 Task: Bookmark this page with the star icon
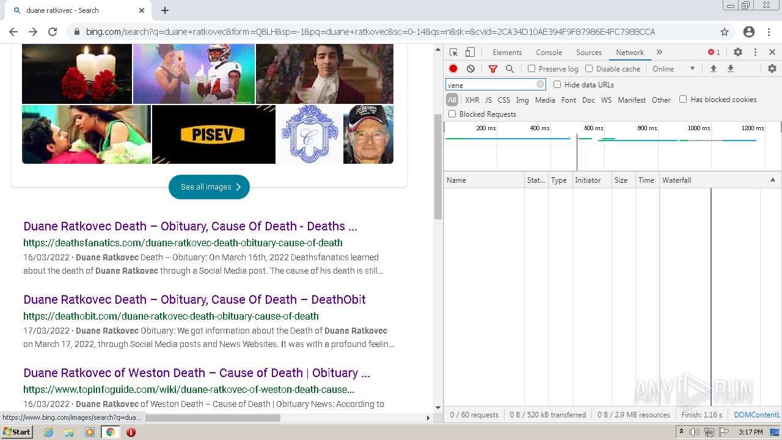725,32
